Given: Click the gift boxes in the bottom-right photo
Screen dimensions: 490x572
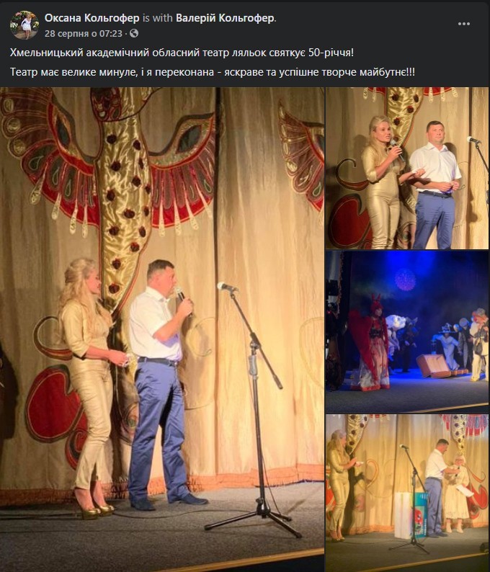Looking at the screenshot, I should click(411, 515).
